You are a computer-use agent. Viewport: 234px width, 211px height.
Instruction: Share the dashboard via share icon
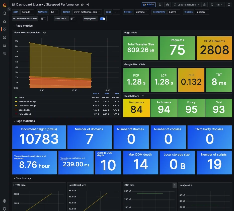[88, 5]
